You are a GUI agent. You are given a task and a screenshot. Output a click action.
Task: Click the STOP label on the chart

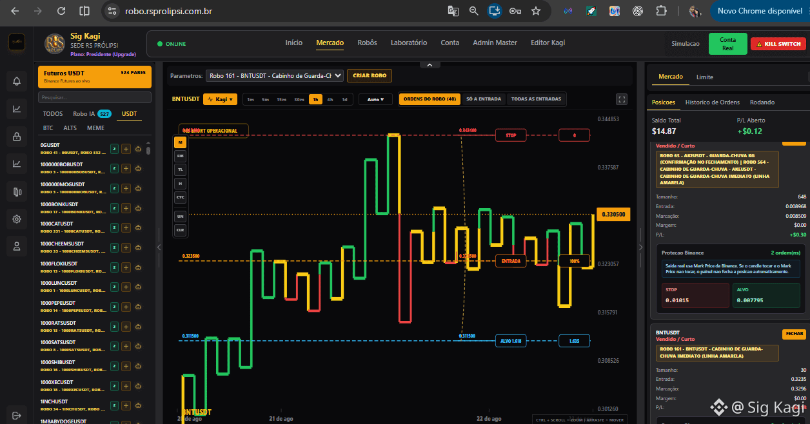click(511, 135)
